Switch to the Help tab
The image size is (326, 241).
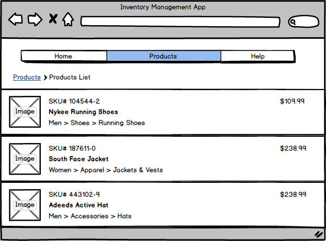click(257, 56)
